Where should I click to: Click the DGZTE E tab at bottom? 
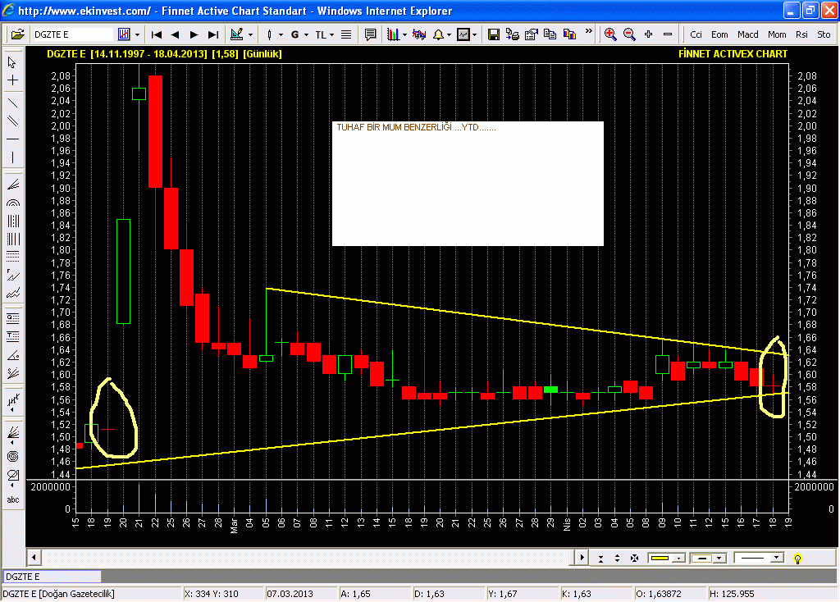[x=52, y=577]
